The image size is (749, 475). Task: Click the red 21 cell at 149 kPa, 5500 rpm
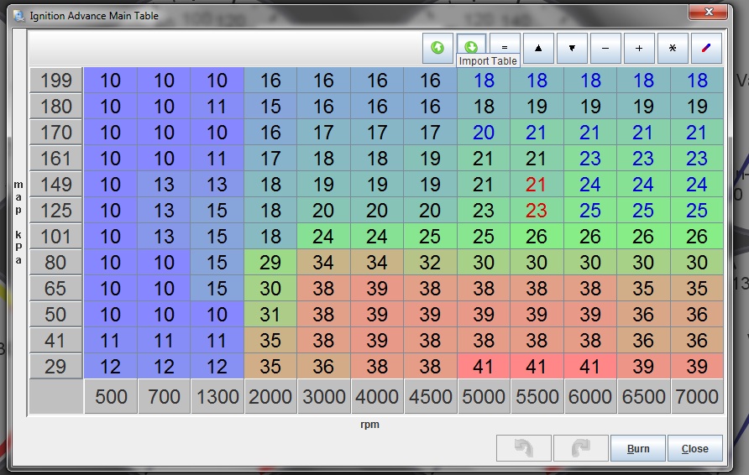[x=537, y=185]
